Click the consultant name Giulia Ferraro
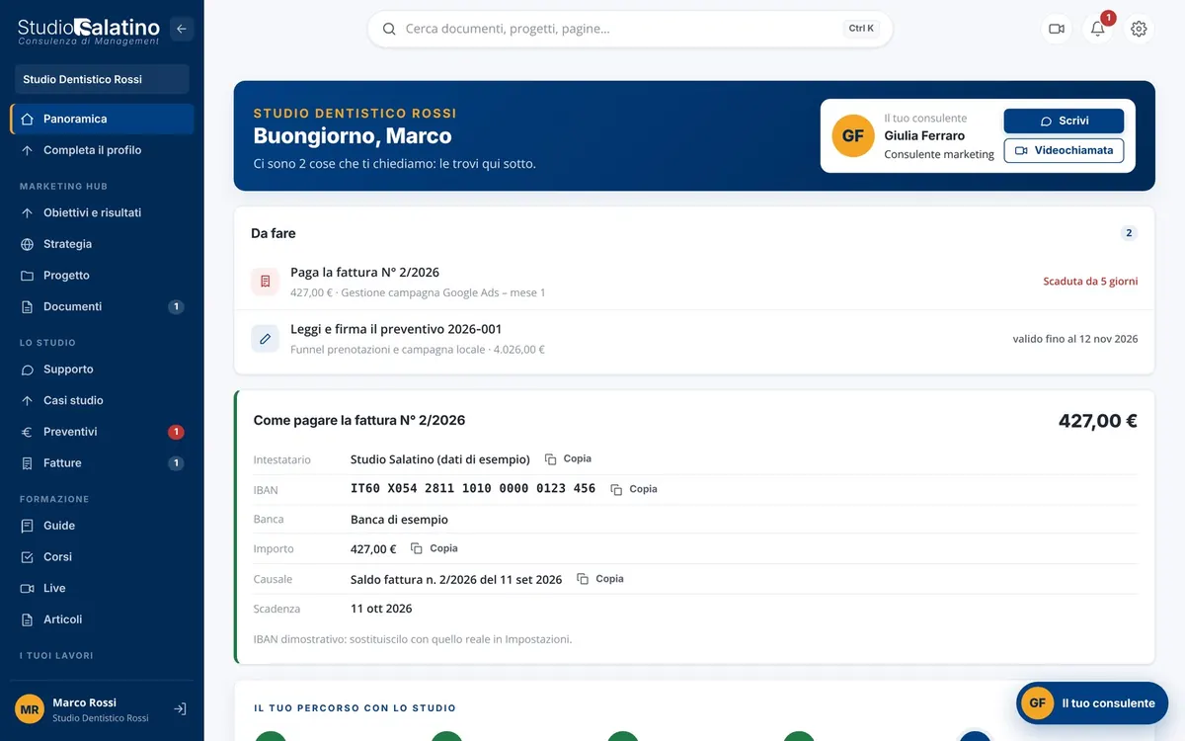Image resolution: width=1185 pixels, height=741 pixels. coord(924,136)
